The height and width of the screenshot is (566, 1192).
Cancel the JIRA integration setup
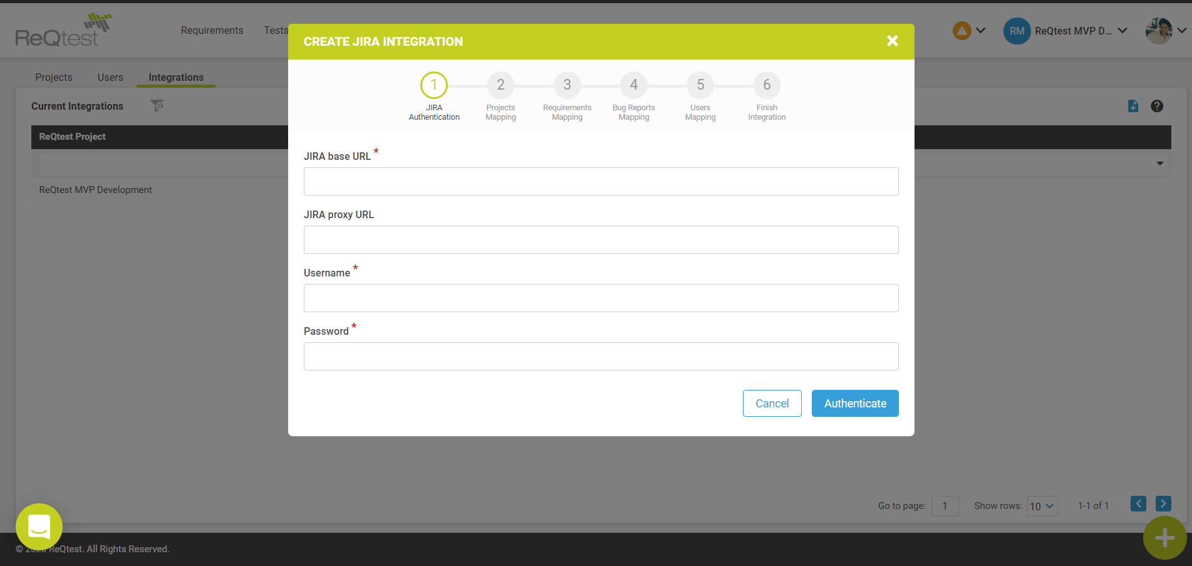pos(772,403)
